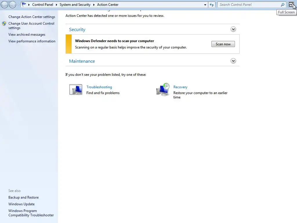Start Windows Defender scan with Scan now
This screenshot has width=297, height=223.
[223, 44]
